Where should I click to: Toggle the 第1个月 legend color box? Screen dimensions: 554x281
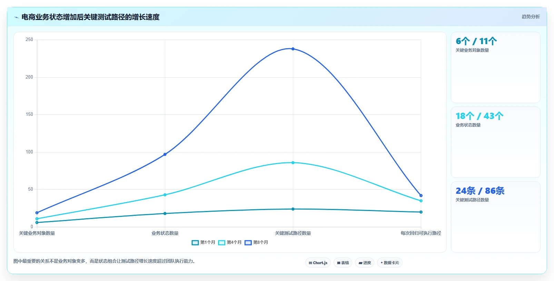pos(195,243)
